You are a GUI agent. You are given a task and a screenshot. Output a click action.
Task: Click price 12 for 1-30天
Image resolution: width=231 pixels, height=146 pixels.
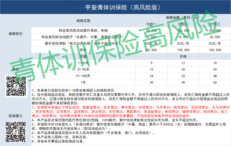coord(183,63)
